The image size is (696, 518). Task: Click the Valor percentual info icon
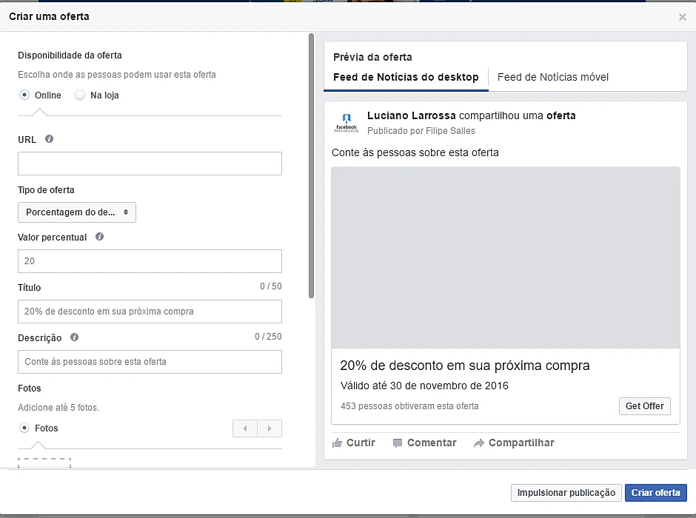[99, 236]
